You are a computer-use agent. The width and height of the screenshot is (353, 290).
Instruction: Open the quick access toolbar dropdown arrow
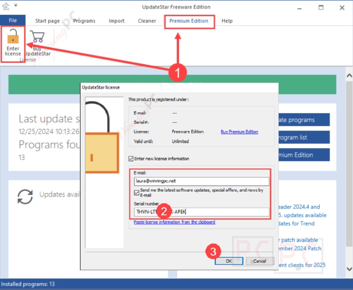click(x=16, y=6)
